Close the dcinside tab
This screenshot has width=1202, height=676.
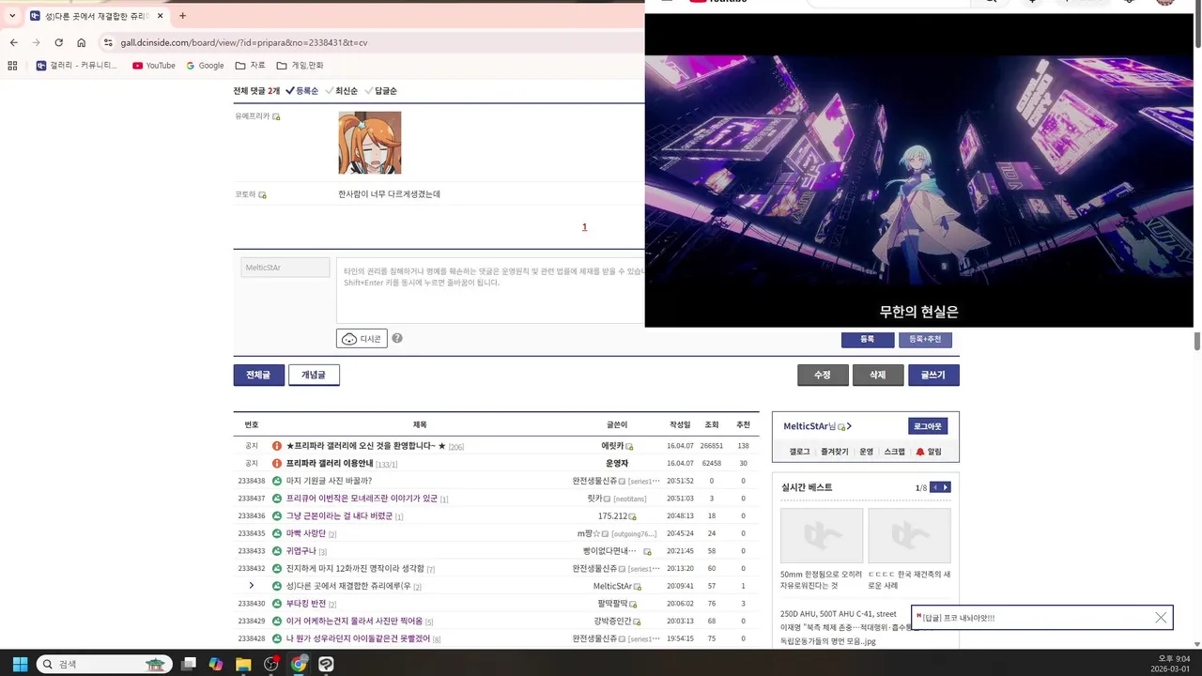click(160, 16)
